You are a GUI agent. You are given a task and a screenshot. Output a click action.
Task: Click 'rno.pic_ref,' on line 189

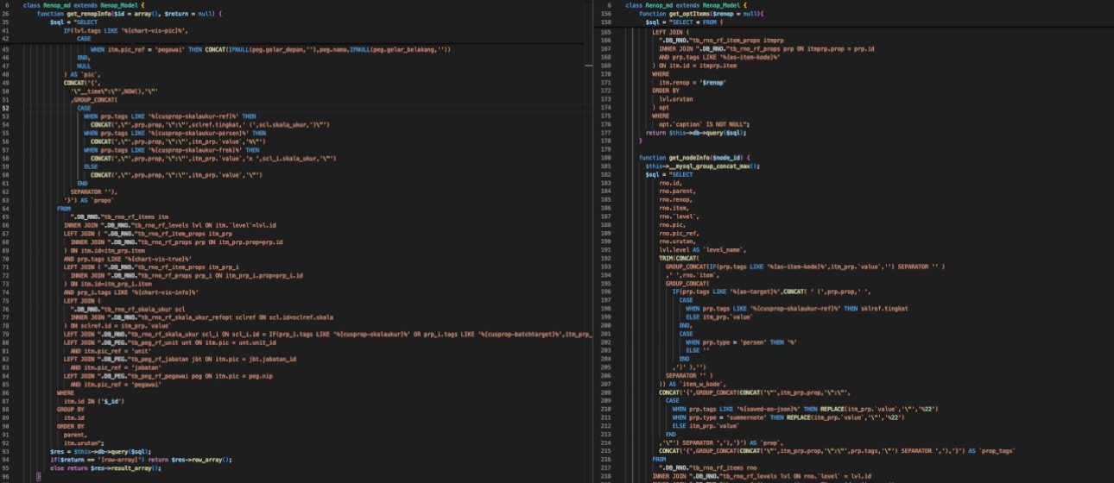[x=678, y=233]
